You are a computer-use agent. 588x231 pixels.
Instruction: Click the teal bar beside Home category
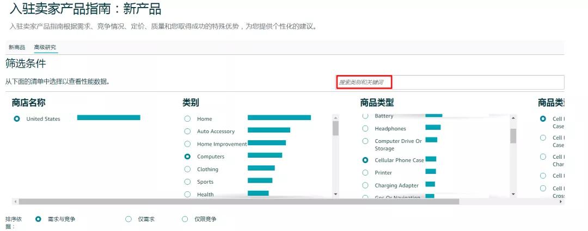(x=279, y=117)
